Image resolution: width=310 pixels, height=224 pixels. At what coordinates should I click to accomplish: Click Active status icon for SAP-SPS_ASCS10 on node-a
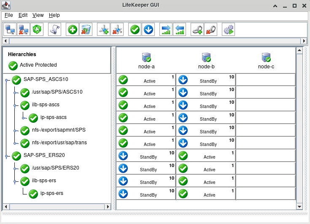[123, 80]
